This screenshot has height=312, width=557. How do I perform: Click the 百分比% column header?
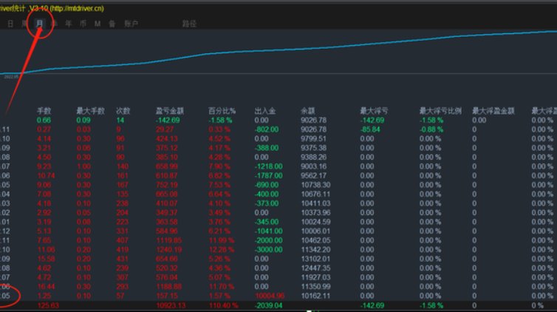coord(222,111)
